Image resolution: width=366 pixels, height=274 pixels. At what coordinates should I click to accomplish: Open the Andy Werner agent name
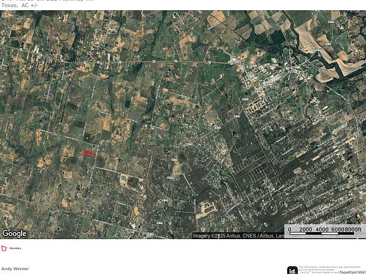[15, 269]
